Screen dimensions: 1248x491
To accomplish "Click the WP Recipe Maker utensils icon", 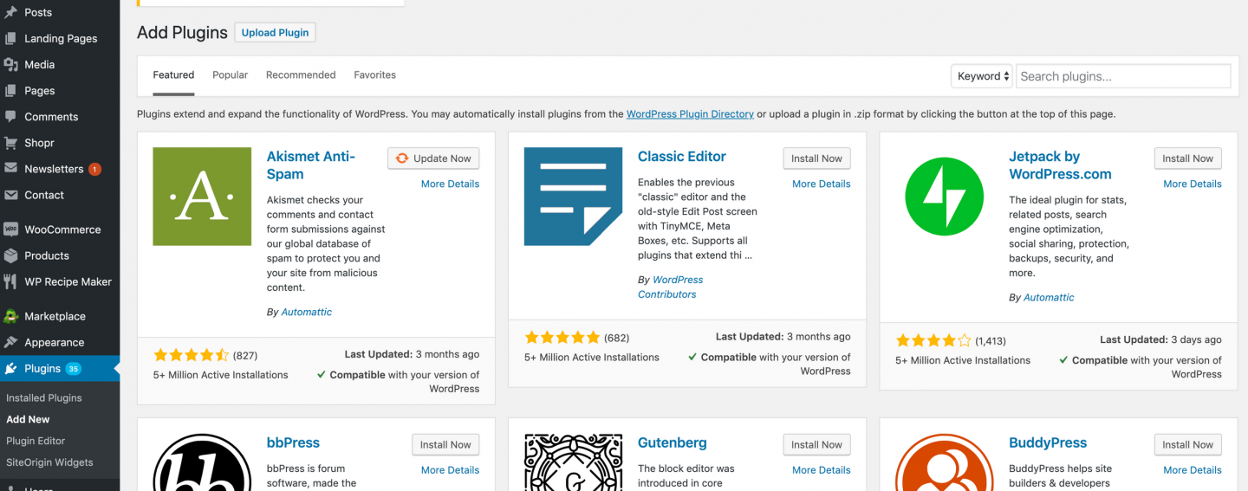I will click(10, 281).
